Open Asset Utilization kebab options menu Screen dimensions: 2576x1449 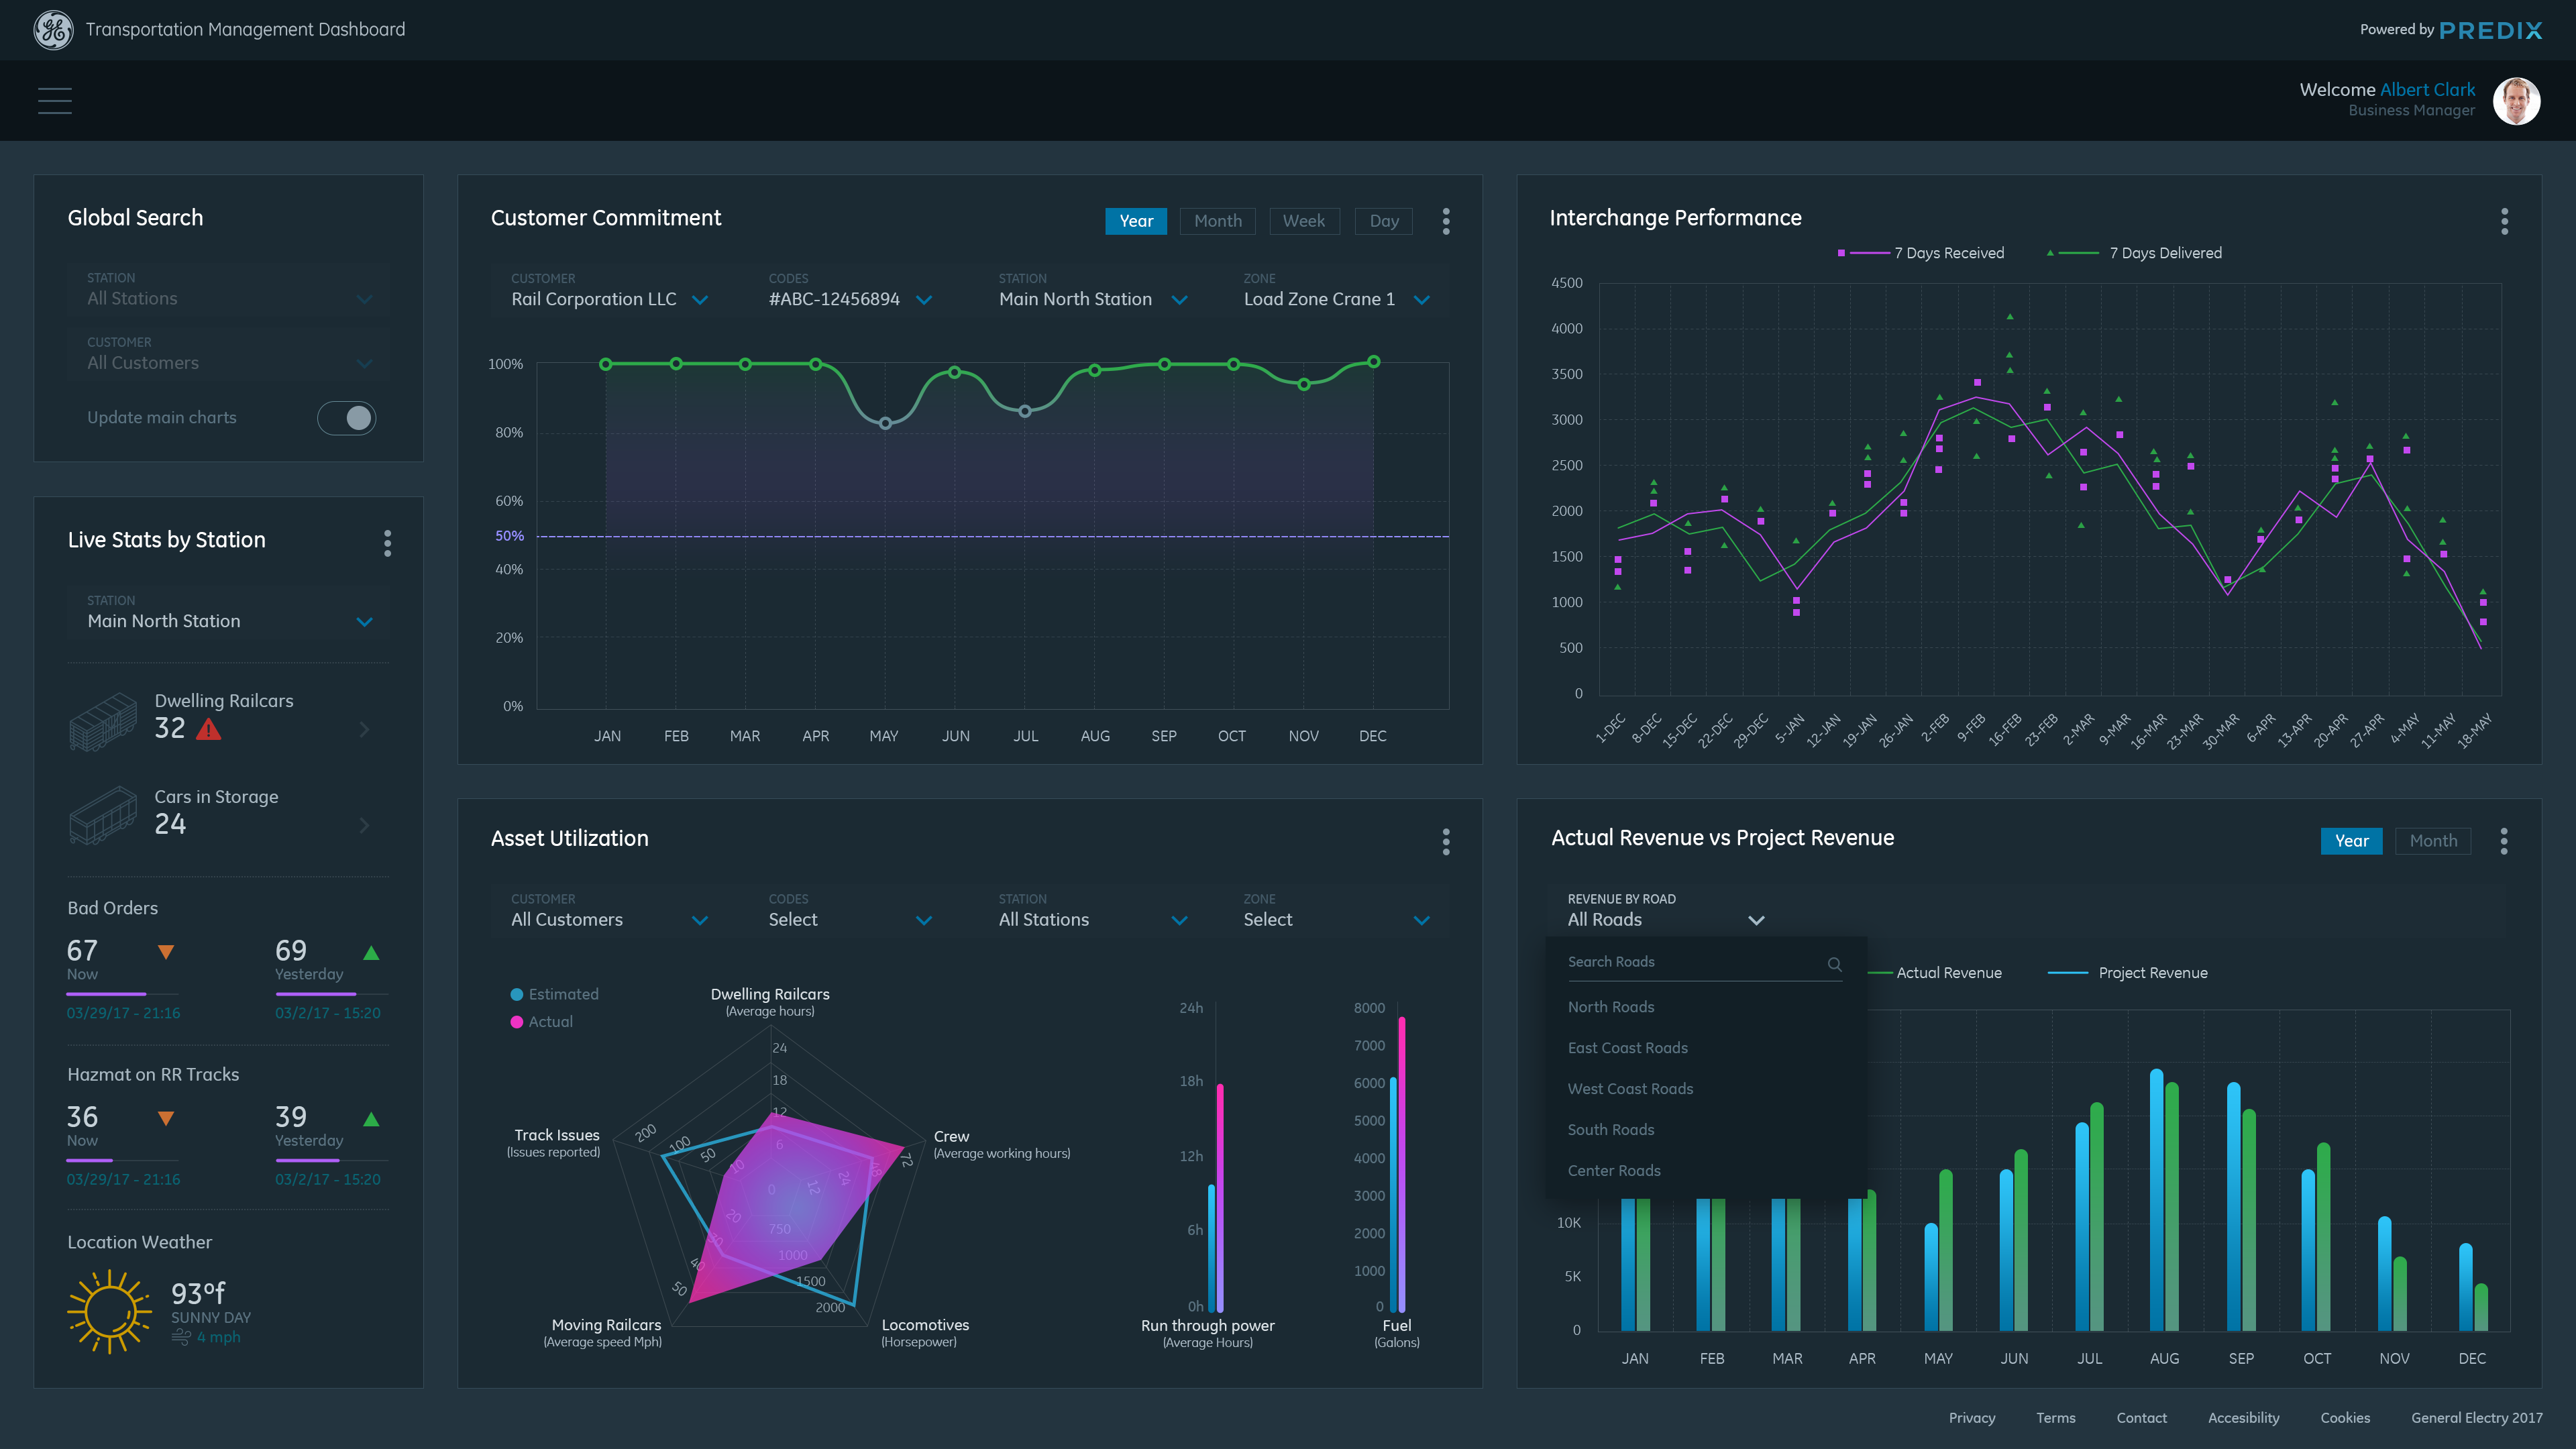point(1446,842)
